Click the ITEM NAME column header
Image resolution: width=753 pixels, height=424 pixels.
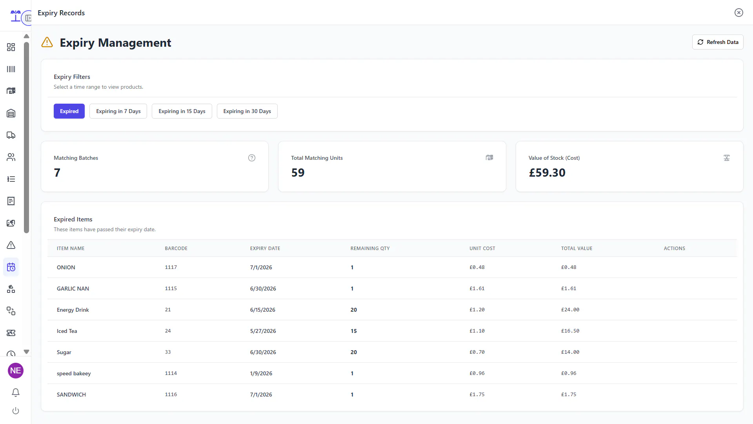coord(71,249)
